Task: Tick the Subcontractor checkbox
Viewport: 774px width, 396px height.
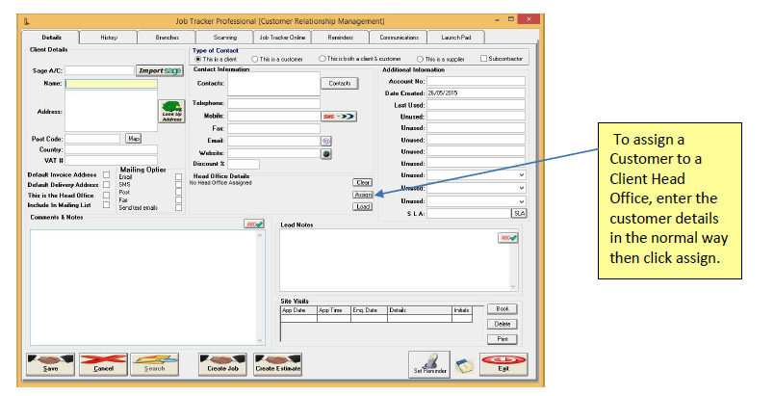Action: pyautogui.click(x=483, y=58)
